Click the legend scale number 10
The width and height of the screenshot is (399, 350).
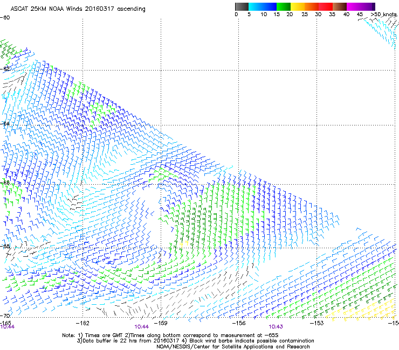pos(264,15)
